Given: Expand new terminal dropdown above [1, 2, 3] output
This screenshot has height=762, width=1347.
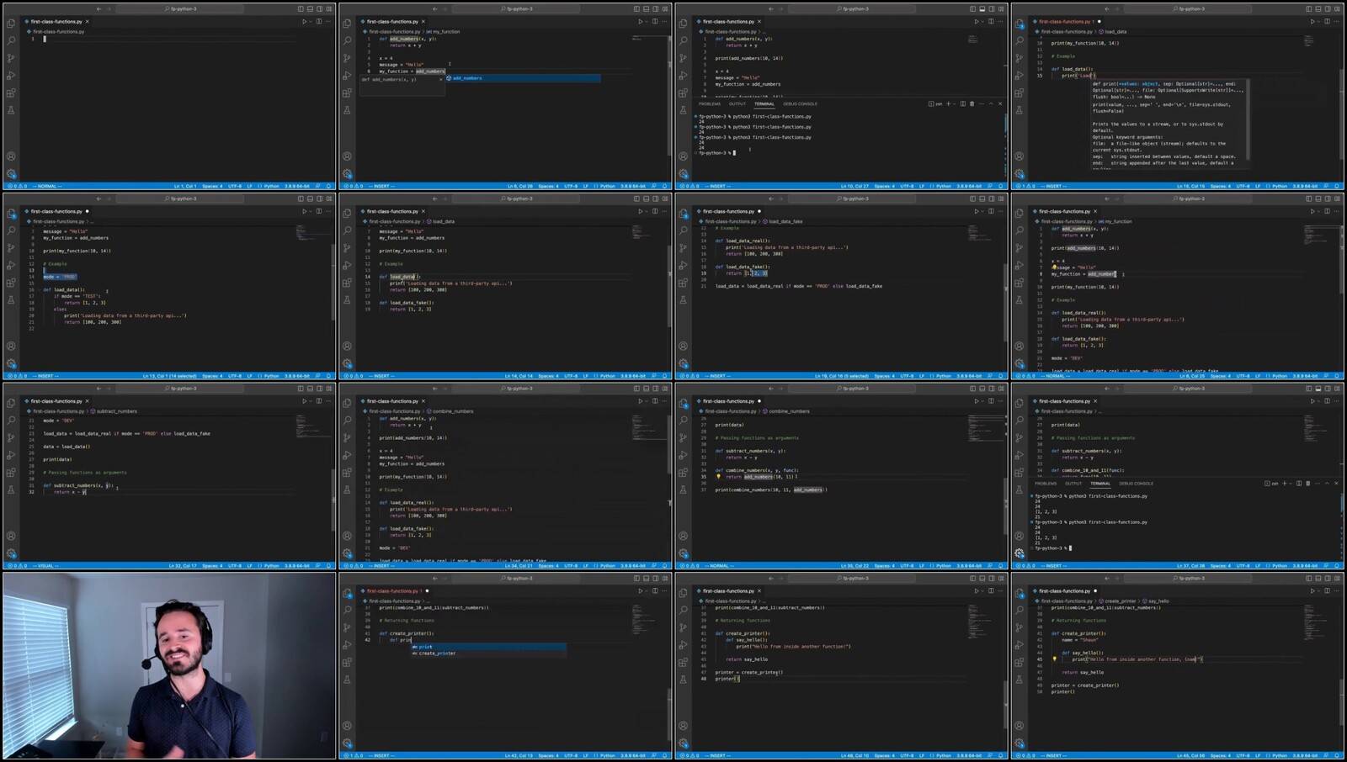Looking at the screenshot, I should click(1291, 484).
